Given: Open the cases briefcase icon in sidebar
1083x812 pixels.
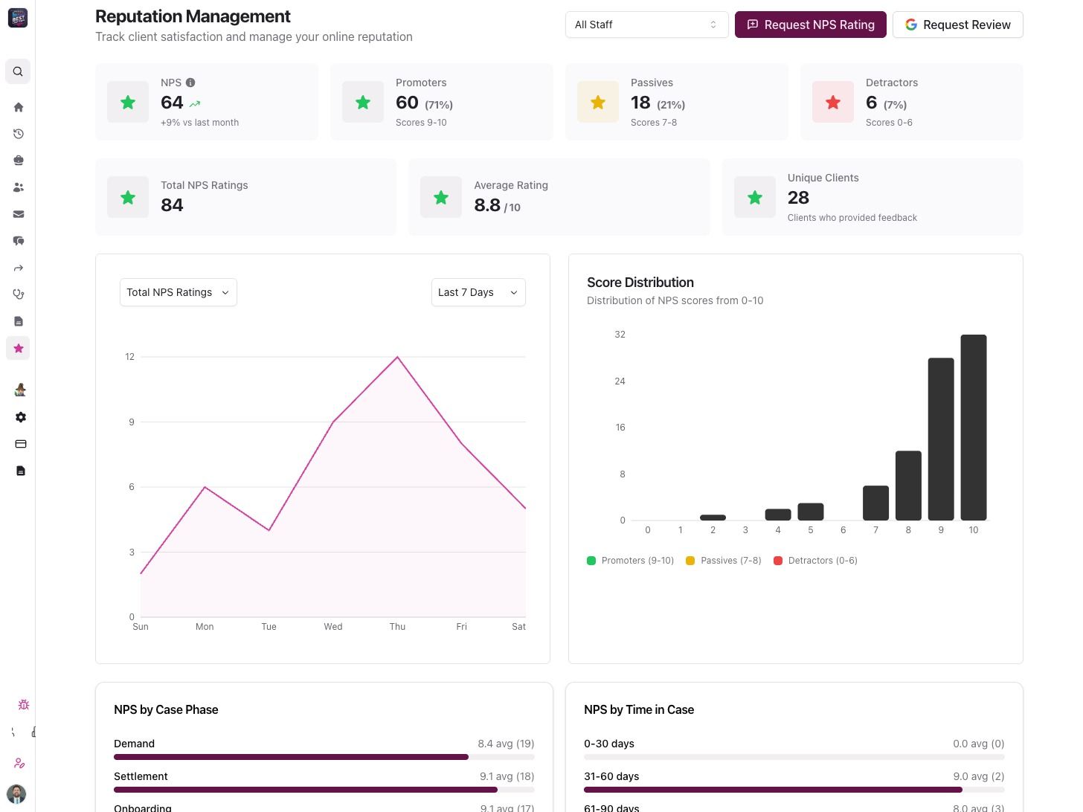Looking at the screenshot, I should 18,160.
